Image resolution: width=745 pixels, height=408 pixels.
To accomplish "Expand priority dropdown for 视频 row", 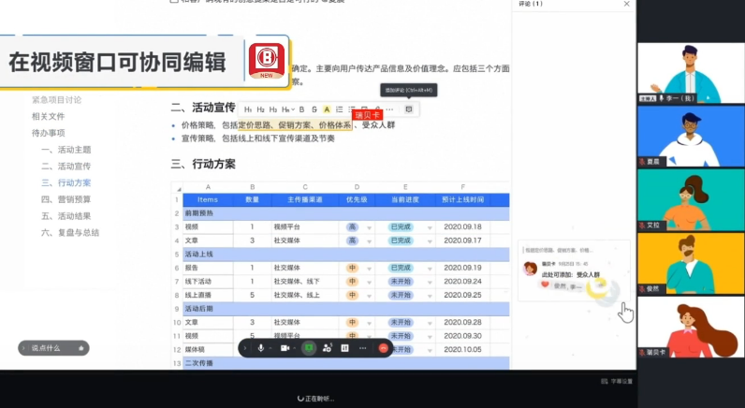I will 369,227.
